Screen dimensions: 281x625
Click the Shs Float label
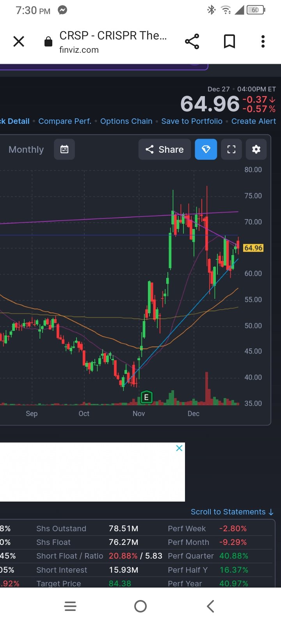(53, 542)
